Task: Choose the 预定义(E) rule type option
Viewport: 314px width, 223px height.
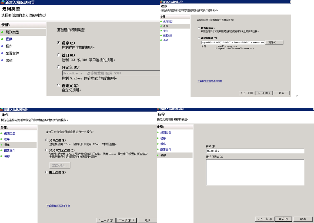Action: point(59,67)
